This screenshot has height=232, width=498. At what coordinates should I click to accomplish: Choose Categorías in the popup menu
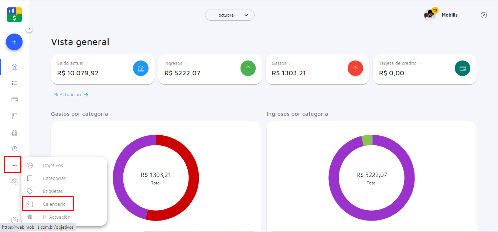tap(54, 179)
